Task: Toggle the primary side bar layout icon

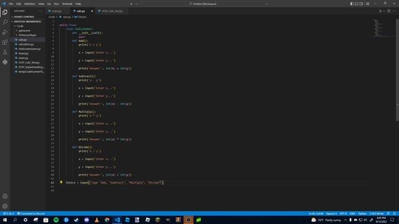Action: tap(352, 4)
